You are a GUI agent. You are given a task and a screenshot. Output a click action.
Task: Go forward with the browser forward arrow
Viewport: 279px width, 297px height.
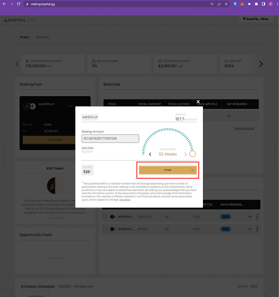coord(12,4)
